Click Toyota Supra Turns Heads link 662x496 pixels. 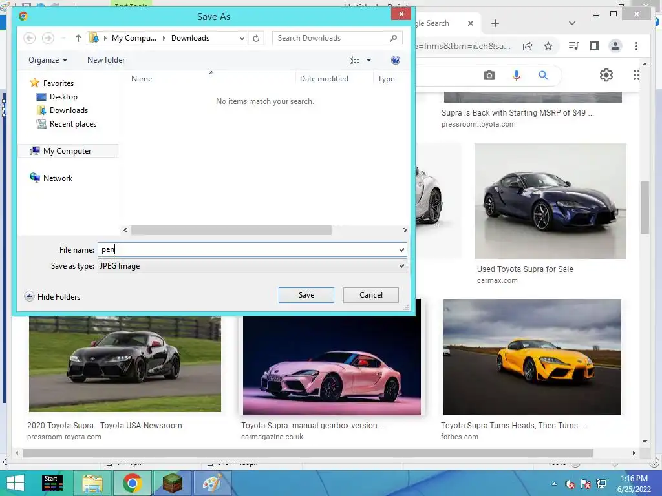(513, 426)
